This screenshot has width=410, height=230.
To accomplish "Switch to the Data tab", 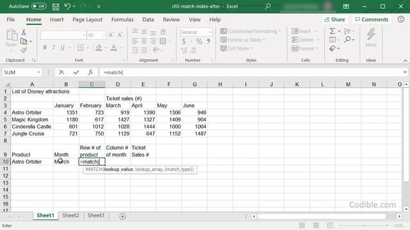I will (148, 20).
